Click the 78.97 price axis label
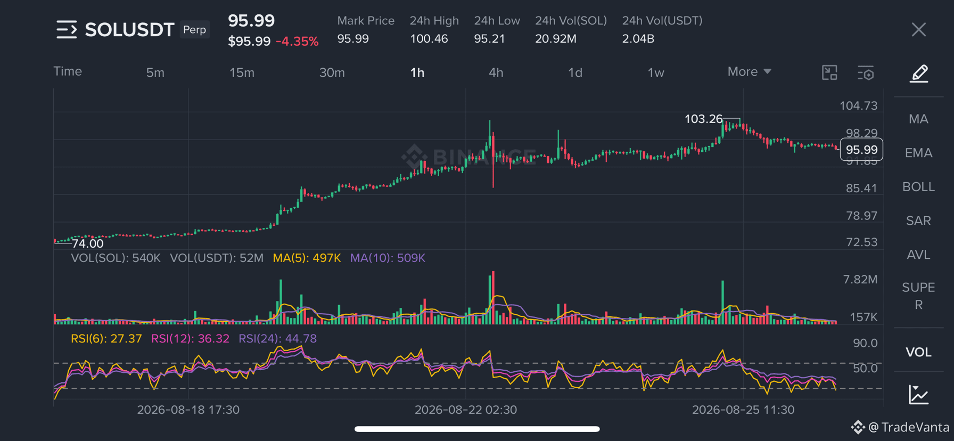954x441 pixels. 861,216
